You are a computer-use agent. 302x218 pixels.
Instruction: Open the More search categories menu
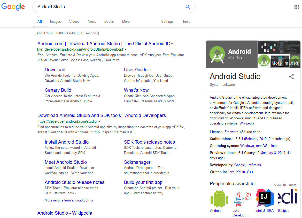(x=126, y=22)
